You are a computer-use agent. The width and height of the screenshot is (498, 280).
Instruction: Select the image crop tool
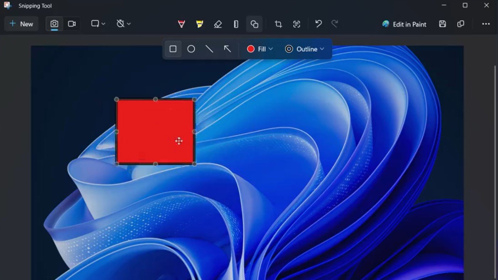coord(278,24)
